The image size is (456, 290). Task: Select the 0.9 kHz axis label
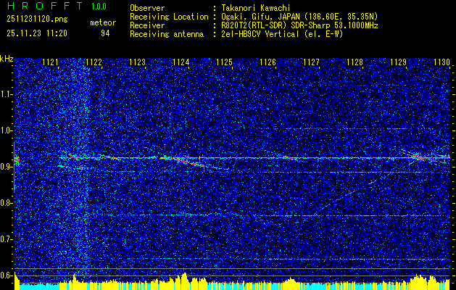point(6,167)
